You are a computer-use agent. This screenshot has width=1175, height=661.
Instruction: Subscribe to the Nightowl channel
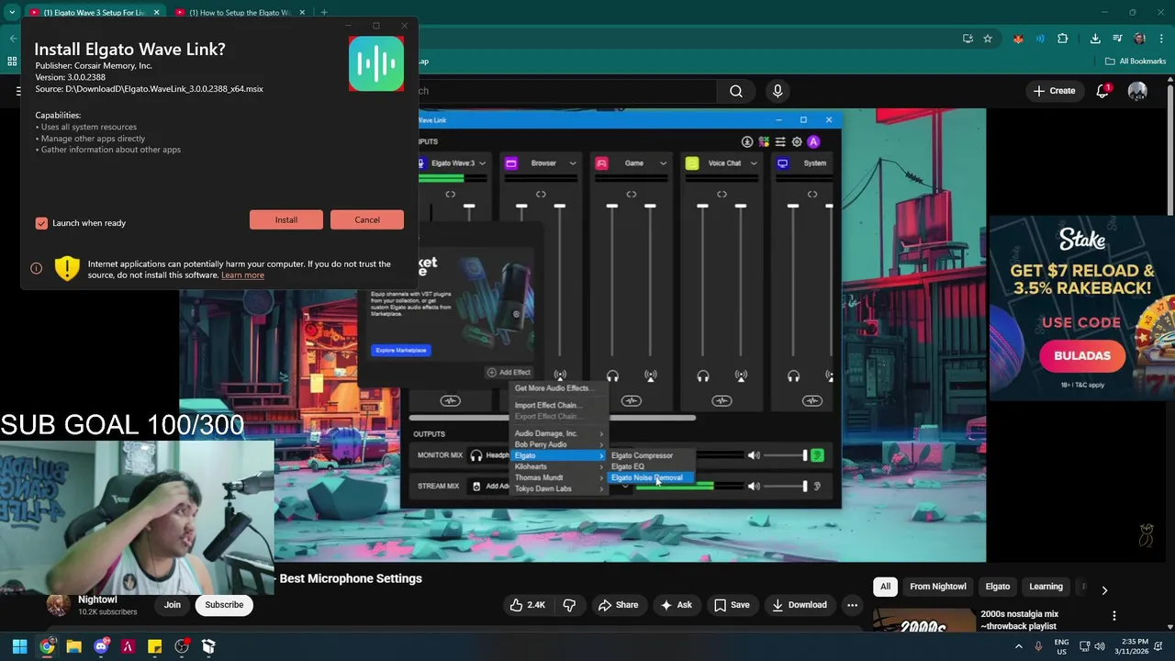click(224, 605)
